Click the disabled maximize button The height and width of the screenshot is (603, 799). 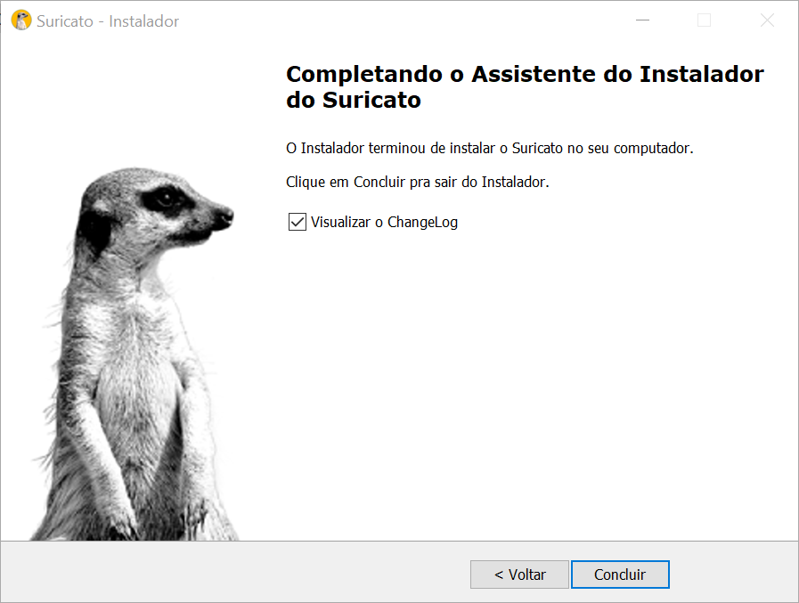705,20
